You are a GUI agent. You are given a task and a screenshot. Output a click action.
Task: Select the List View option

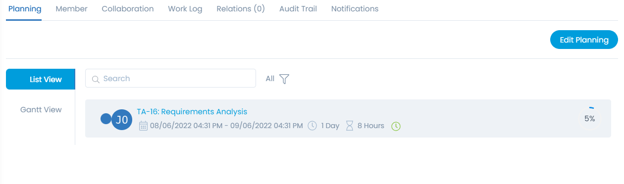point(41,79)
